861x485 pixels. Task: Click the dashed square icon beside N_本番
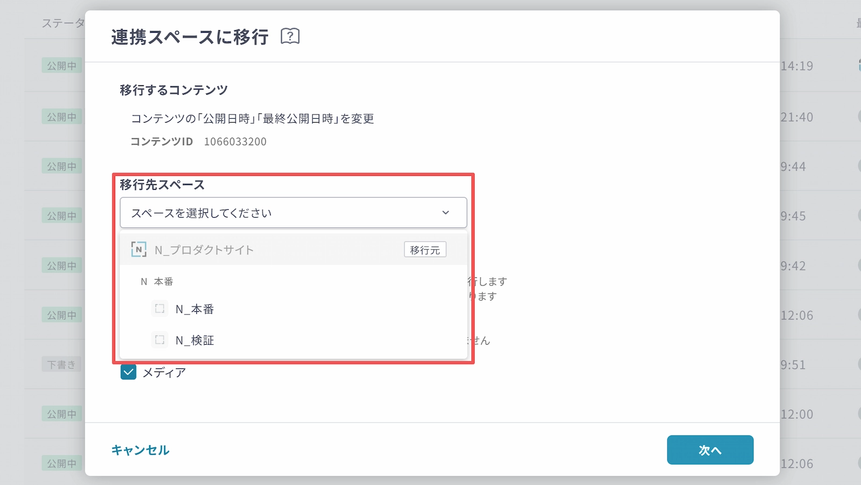160,309
